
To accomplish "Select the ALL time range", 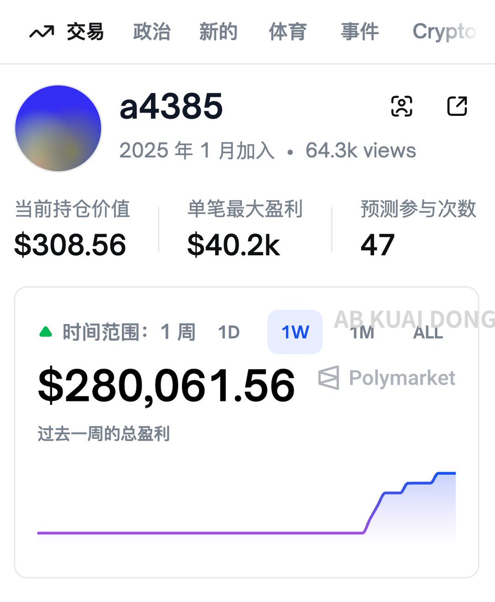I will [428, 333].
